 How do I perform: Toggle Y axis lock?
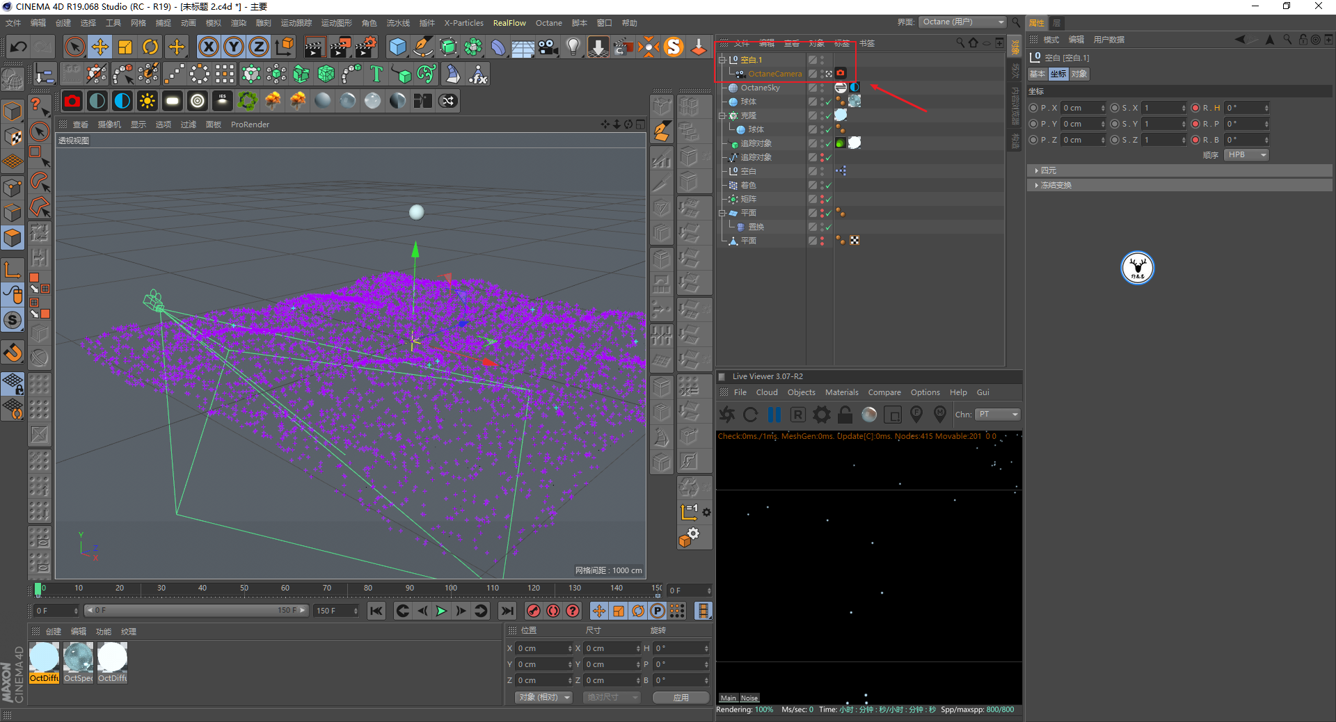click(x=233, y=47)
